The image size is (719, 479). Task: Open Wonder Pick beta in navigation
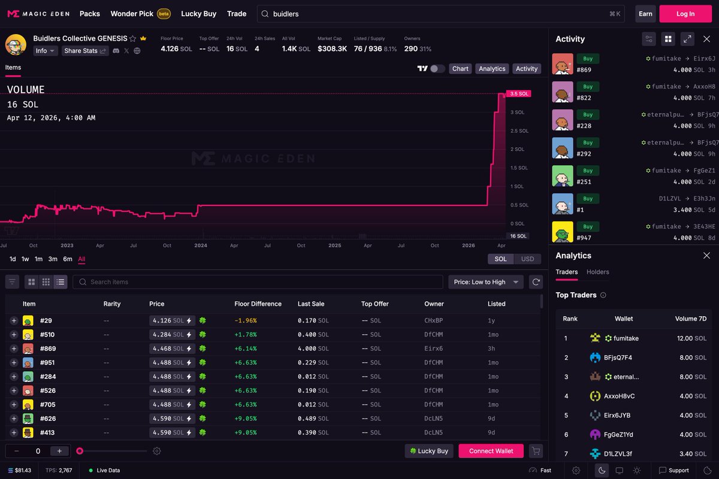140,14
